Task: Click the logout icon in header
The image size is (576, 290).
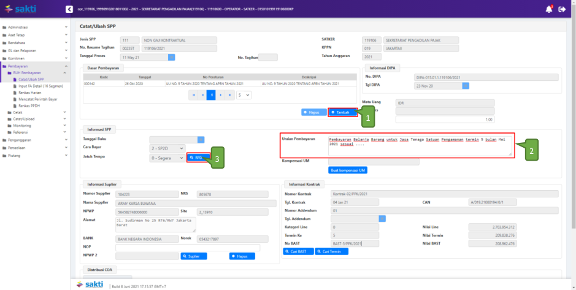Action: tap(561, 9)
